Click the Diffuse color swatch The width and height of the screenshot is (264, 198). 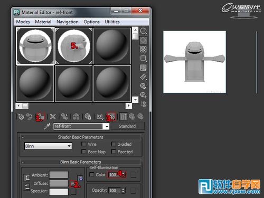point(59,183)
